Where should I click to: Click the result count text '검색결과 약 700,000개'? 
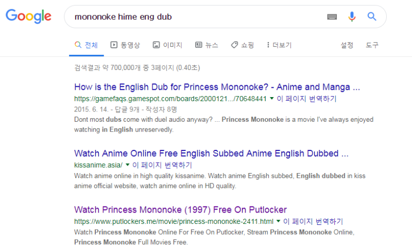point(137,68)
